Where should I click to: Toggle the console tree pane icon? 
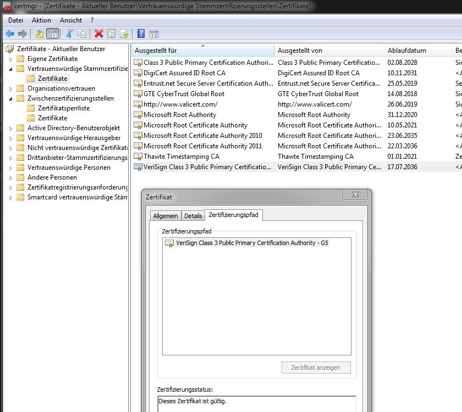click(x=53, y=34)
